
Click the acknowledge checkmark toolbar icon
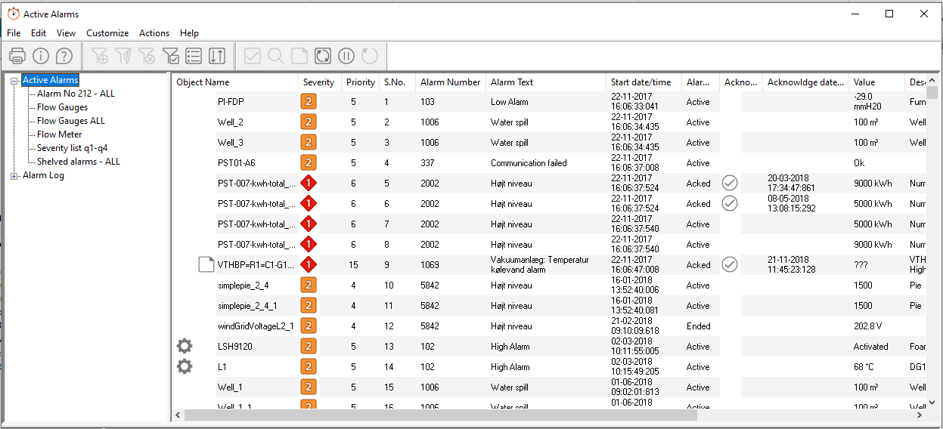pos(253,56)
